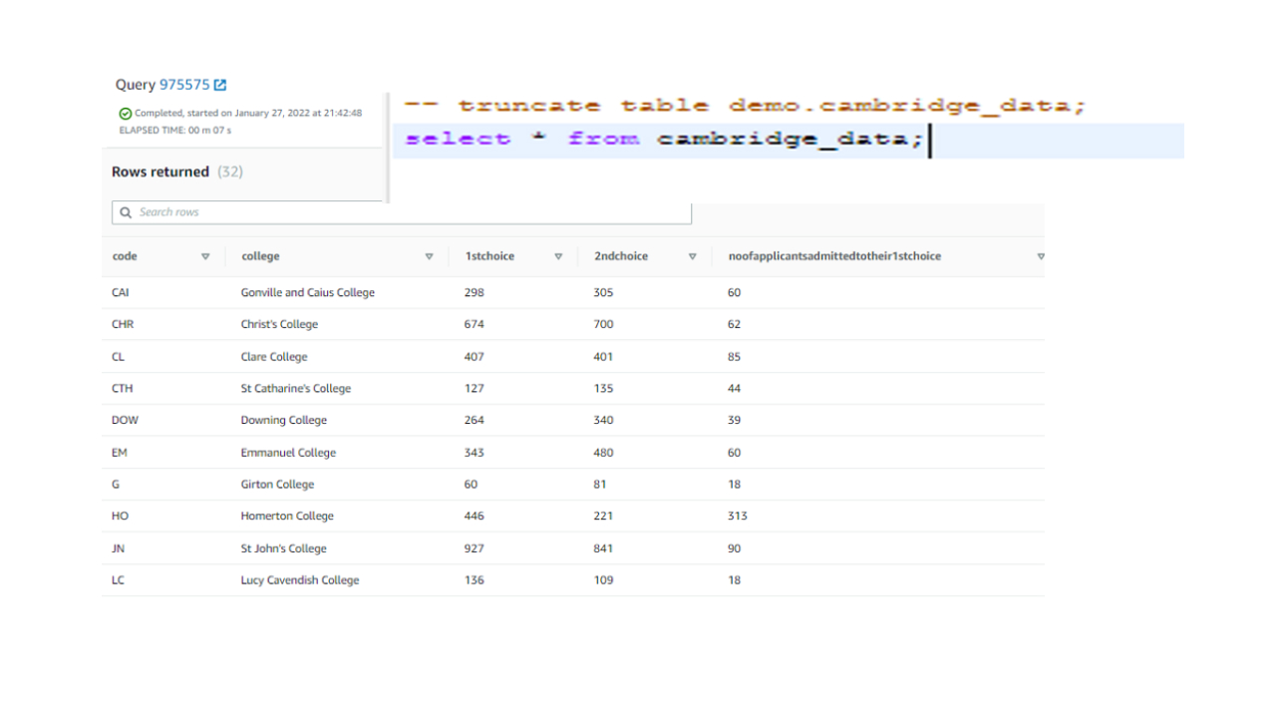Click the code column header
This screenshot has width=1286, height=709.
tap(125, 256)
